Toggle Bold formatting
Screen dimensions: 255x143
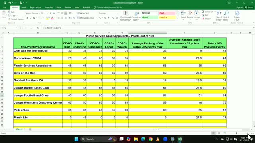27,18
